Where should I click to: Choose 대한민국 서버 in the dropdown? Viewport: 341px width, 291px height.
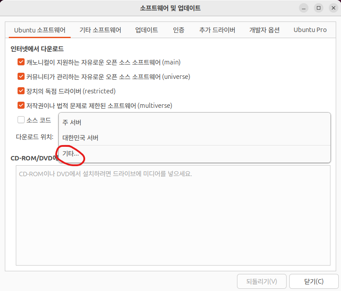pos(194,138)
